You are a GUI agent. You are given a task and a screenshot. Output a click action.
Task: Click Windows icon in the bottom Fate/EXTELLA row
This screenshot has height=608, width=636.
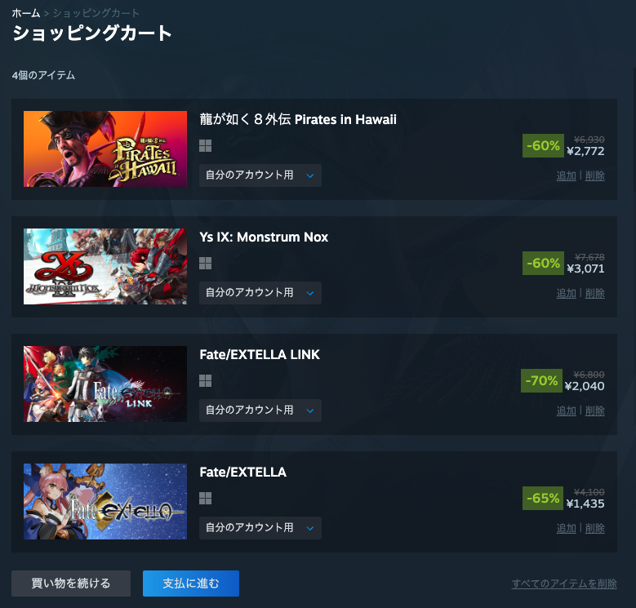coord(205,499)
